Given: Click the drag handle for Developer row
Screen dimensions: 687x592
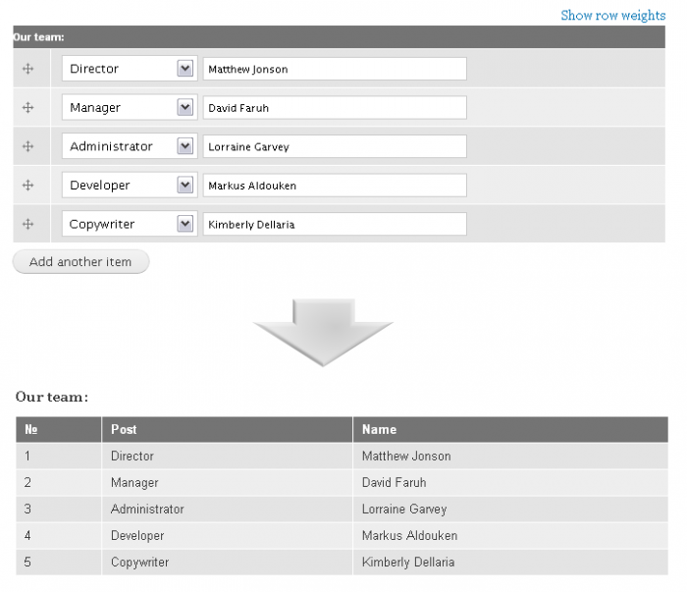Looking at the screenshot, I should [x=28, y=186].
